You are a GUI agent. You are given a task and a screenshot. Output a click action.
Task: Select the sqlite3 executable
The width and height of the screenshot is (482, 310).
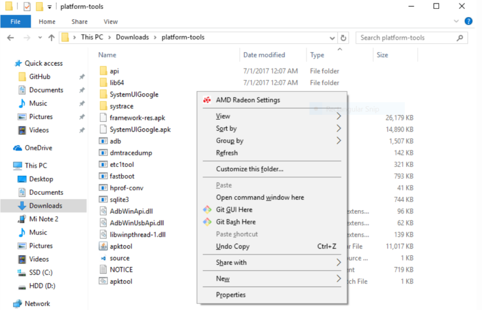point(119,199)
